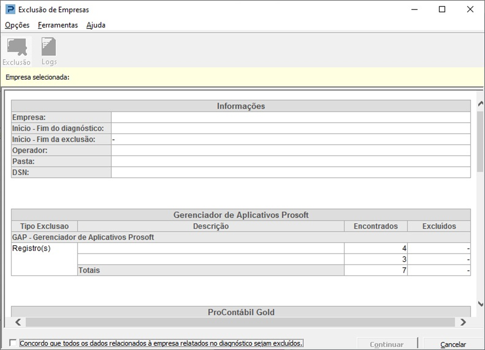Click the 'Pasta:' row label
The height and width of the screenshot is (350, 485).
point(61,161)
